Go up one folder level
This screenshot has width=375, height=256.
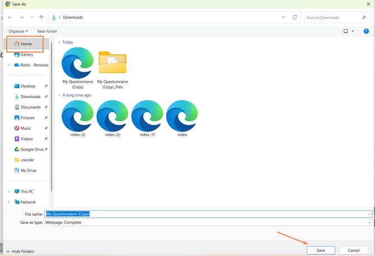[41, 17]
